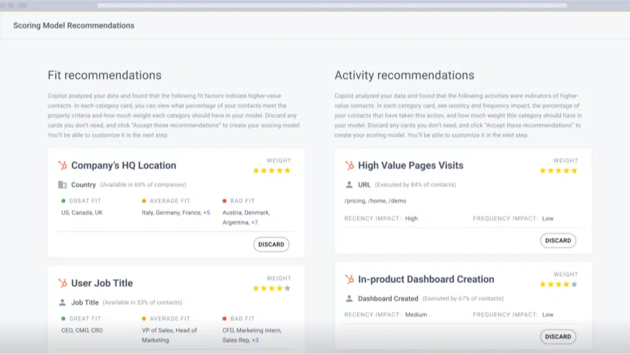
Task: Click the 'CEO, CMO, CRO' great fit values
Action: [82, 331]
